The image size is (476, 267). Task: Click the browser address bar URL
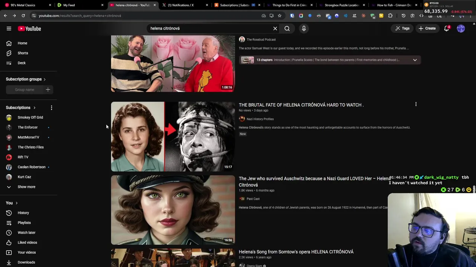pos(80,16)
